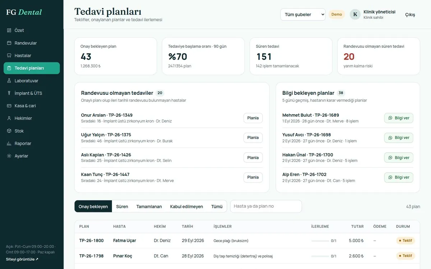Click the FG Dental logo

pos(24,12)
